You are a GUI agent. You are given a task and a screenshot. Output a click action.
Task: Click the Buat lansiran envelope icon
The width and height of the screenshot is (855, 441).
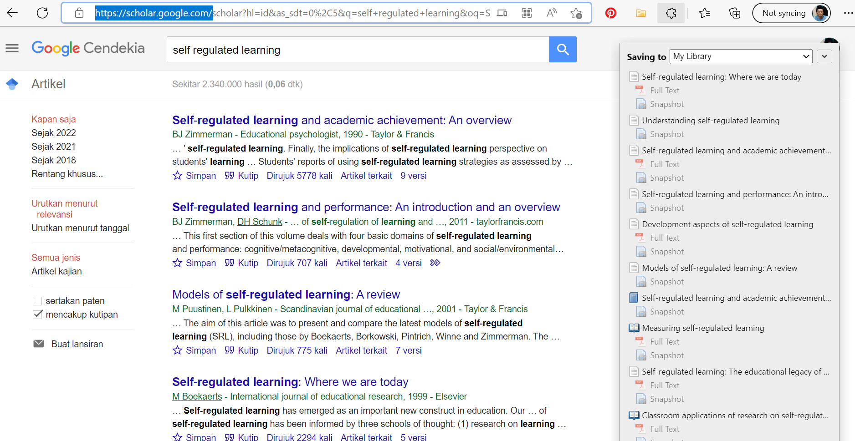(39, 344)
